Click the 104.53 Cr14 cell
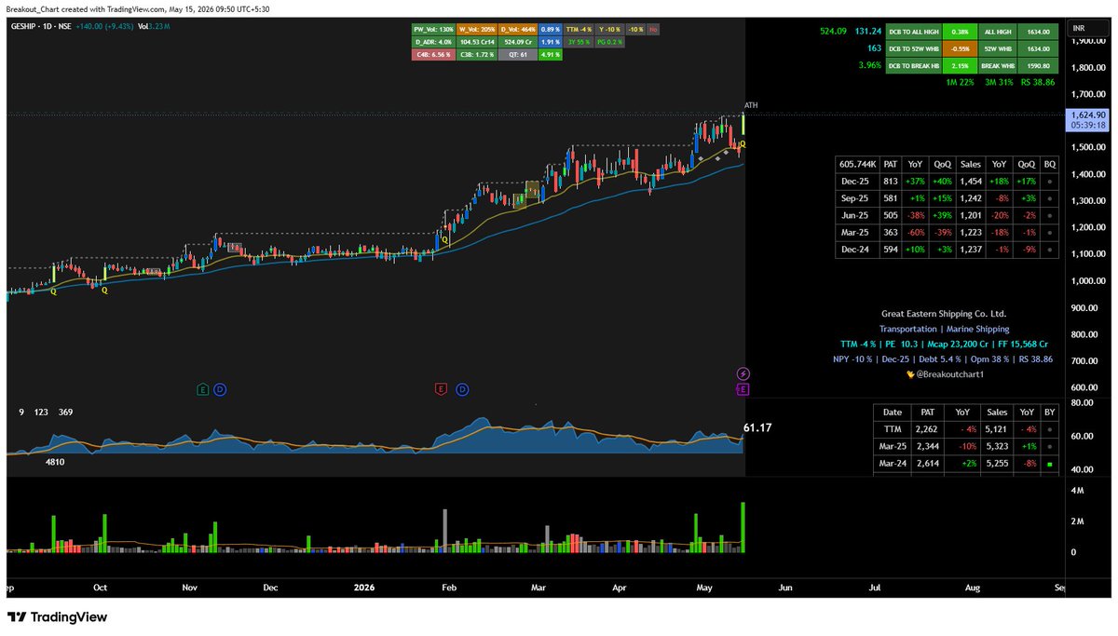 pyautogui.click(x=476, y=42)
